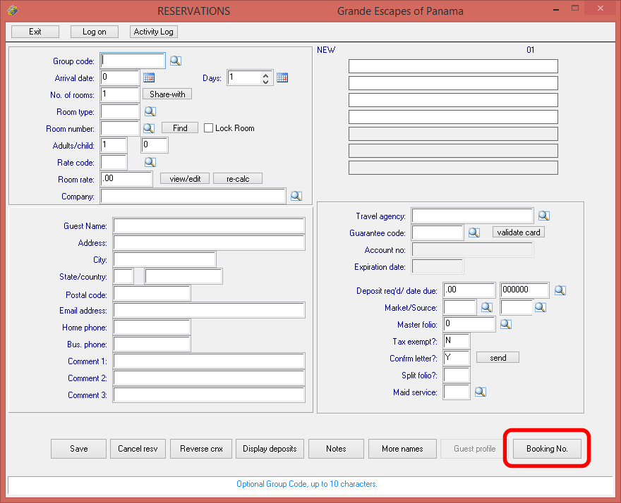This screenshot has width=621, height=503.
Task: Increase Days with the spinner up arrow
Action: tap(265, 75)
